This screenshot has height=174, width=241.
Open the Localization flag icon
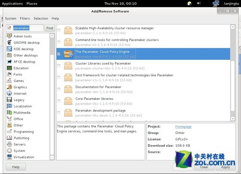coord(10,106)
